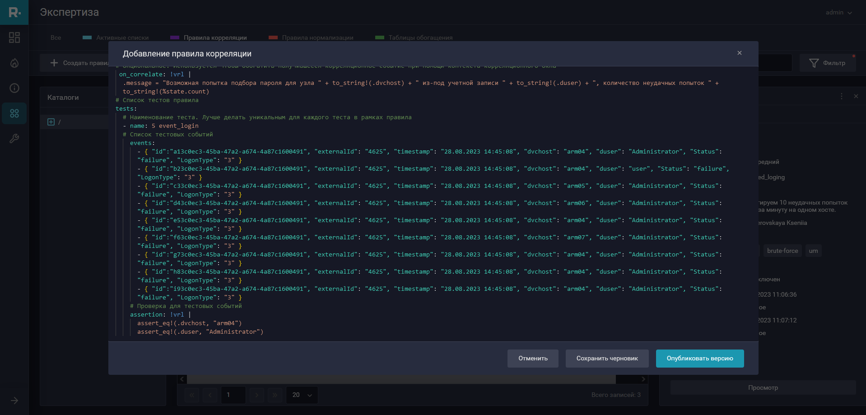This screenshot has height=415, width=866.
Task: Open the page size 20 dropdown
Action: click(x=302, y=395)
